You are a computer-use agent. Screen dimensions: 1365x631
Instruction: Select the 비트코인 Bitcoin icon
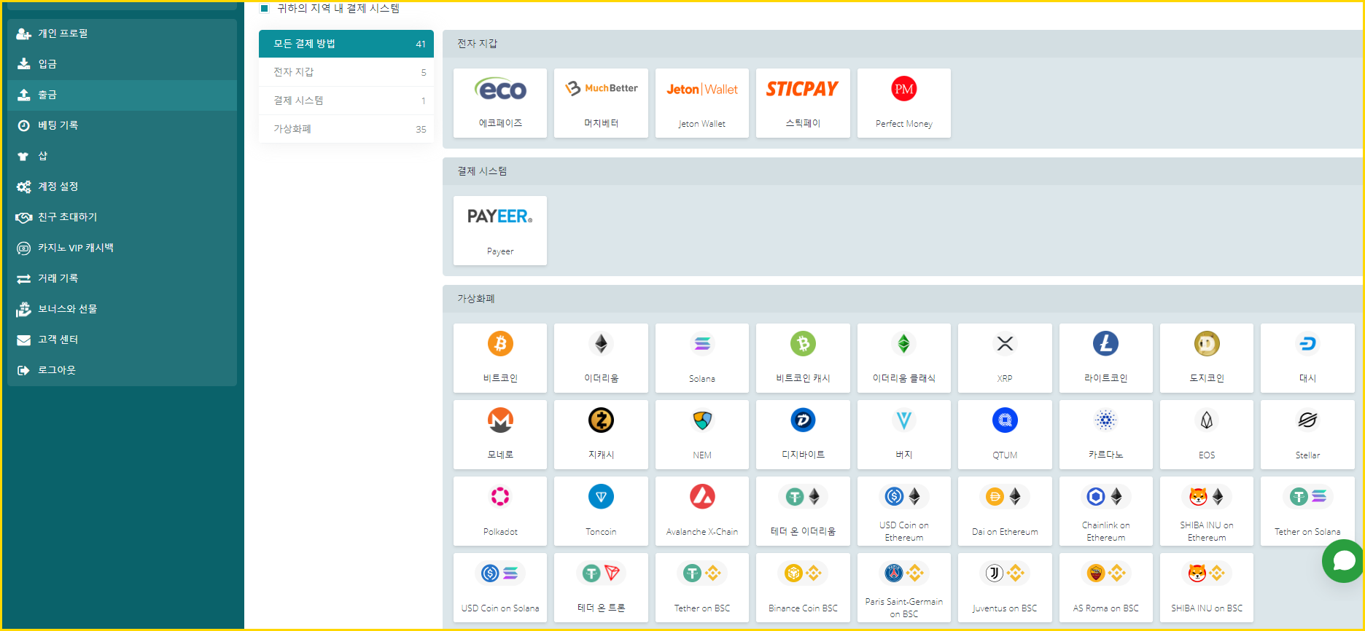coord(500,344)
